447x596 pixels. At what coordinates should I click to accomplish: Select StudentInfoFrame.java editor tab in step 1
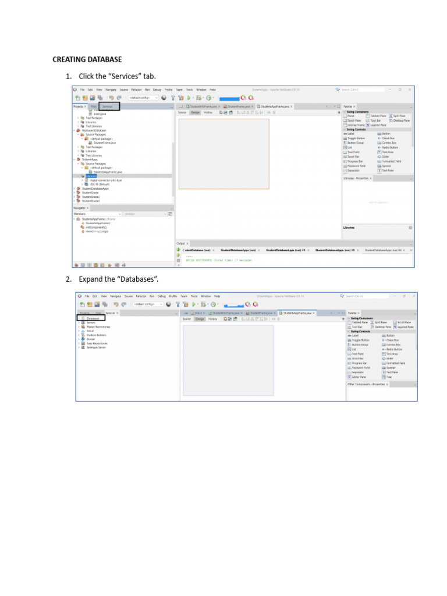pyautogui.click(x=203, y=107)
